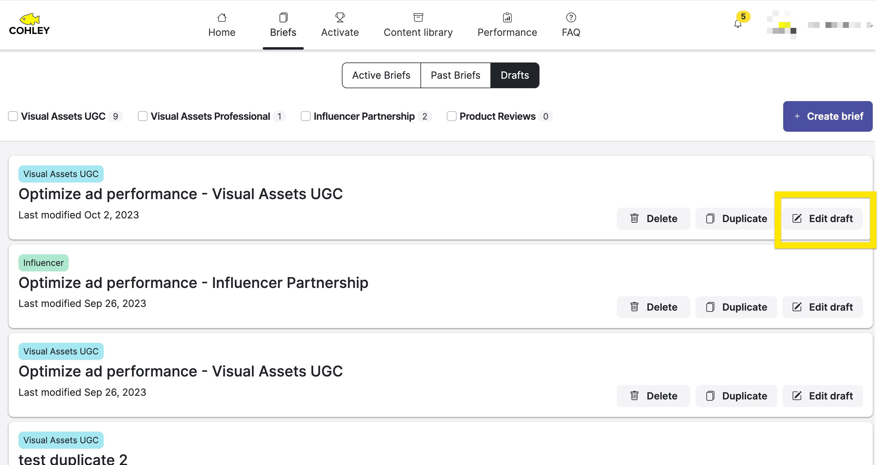The image size is (878, 465).
Task: Toggle the Product Reviews filter checkbox
Action: (451, 116)
